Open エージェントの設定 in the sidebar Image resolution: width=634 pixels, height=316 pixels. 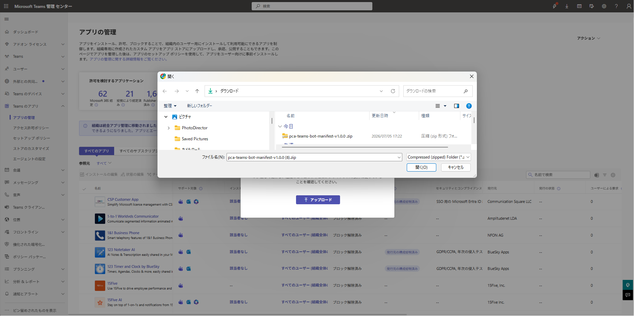click(x=29, y=159)
